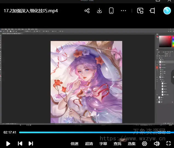The height and width of the screenshot is (148, 174).
Task: Open the 选集 episode list
Action: [x=132, y=144]
